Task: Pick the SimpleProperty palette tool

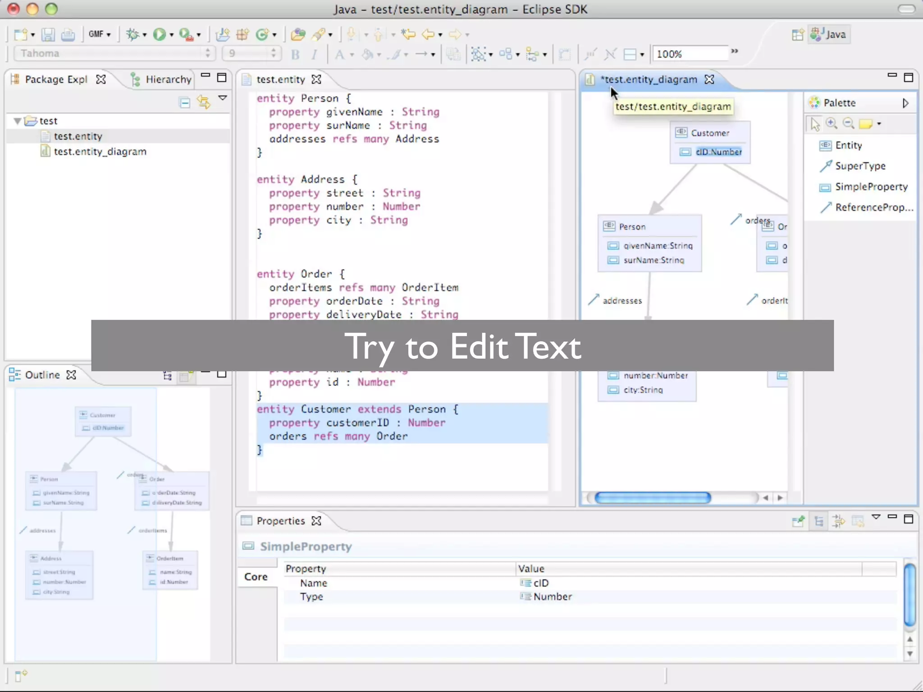Action: (x=870, y=187)
